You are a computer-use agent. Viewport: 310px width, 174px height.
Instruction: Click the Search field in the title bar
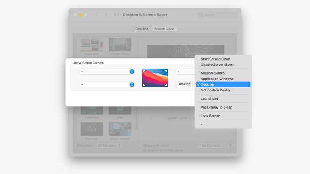pyautogui.click(x=217, y=15)
